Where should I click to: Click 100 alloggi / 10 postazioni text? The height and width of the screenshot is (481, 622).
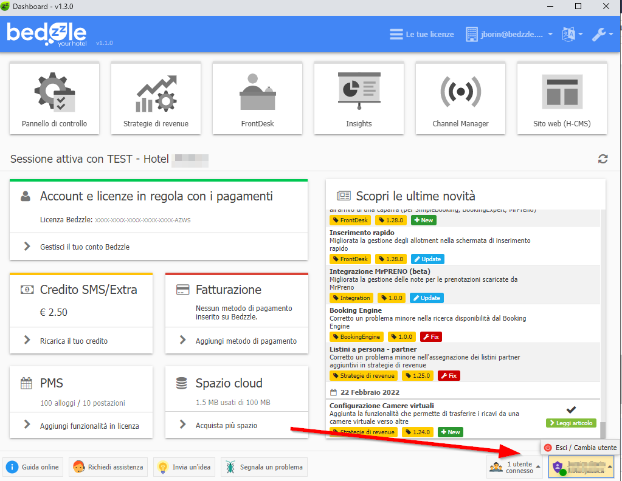coord(83,403)
